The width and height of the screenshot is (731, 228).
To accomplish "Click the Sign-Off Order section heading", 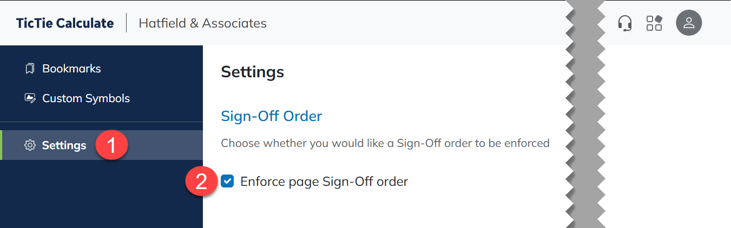I will pos(272,116).
